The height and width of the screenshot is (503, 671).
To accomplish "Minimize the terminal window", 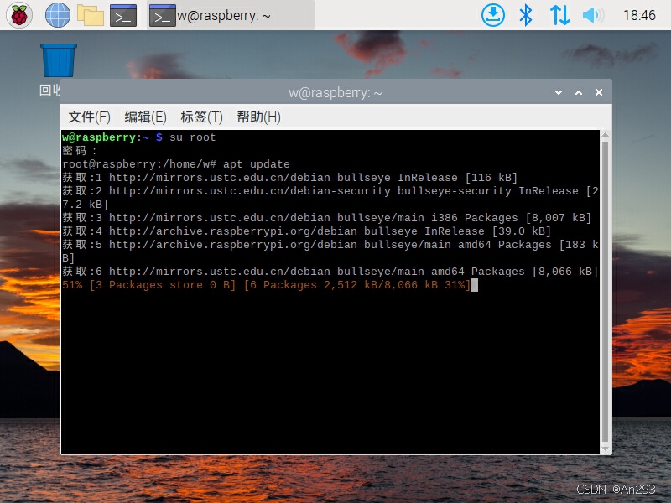I will point(559,92).
